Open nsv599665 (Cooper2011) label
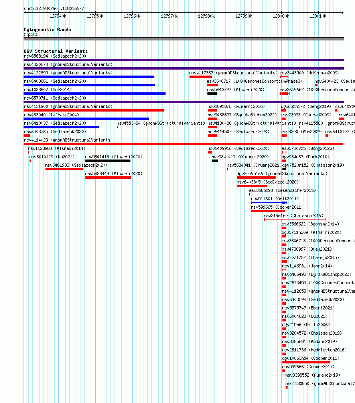 [277, 207]
